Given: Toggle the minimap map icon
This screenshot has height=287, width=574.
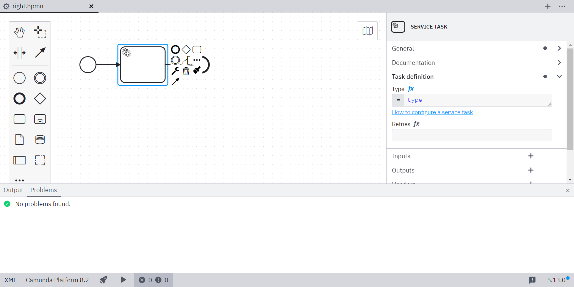Looking at the screenshot, I should 368,31.
